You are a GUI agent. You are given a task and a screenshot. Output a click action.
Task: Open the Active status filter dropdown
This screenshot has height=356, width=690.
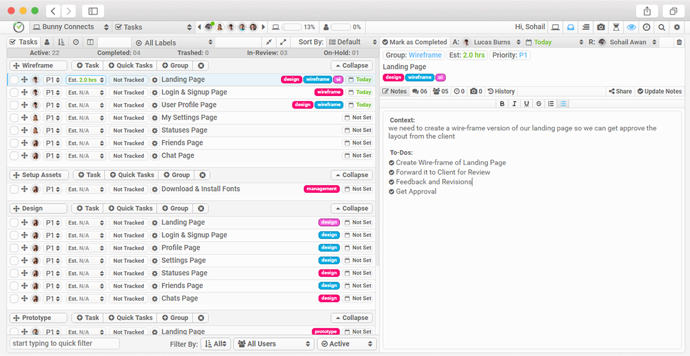pos(347,344)
